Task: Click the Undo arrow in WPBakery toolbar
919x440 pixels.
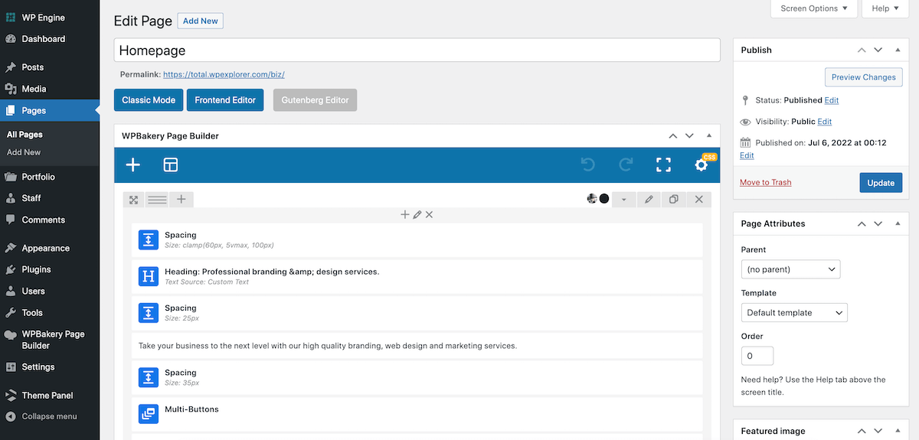Action: pos(588,165)
